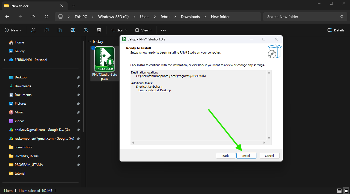Refresh the New folder view
This screenshot has width=350, height=194.
pyautogui.click(x=47, y=17)
